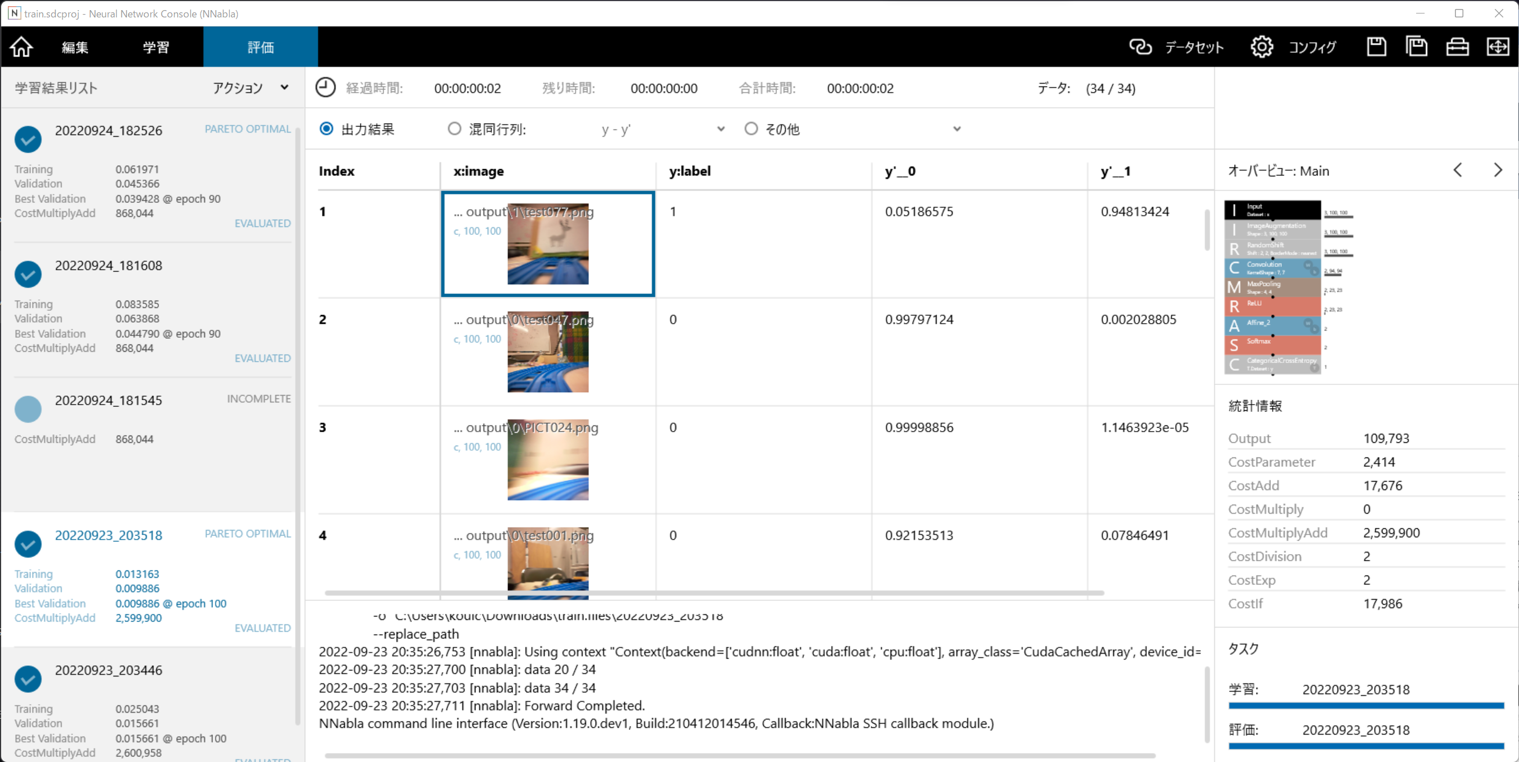The width and height of the screenshot is (1519, 762).
Task: Click the Save project floppy icon
Action: pos(1376,47)
